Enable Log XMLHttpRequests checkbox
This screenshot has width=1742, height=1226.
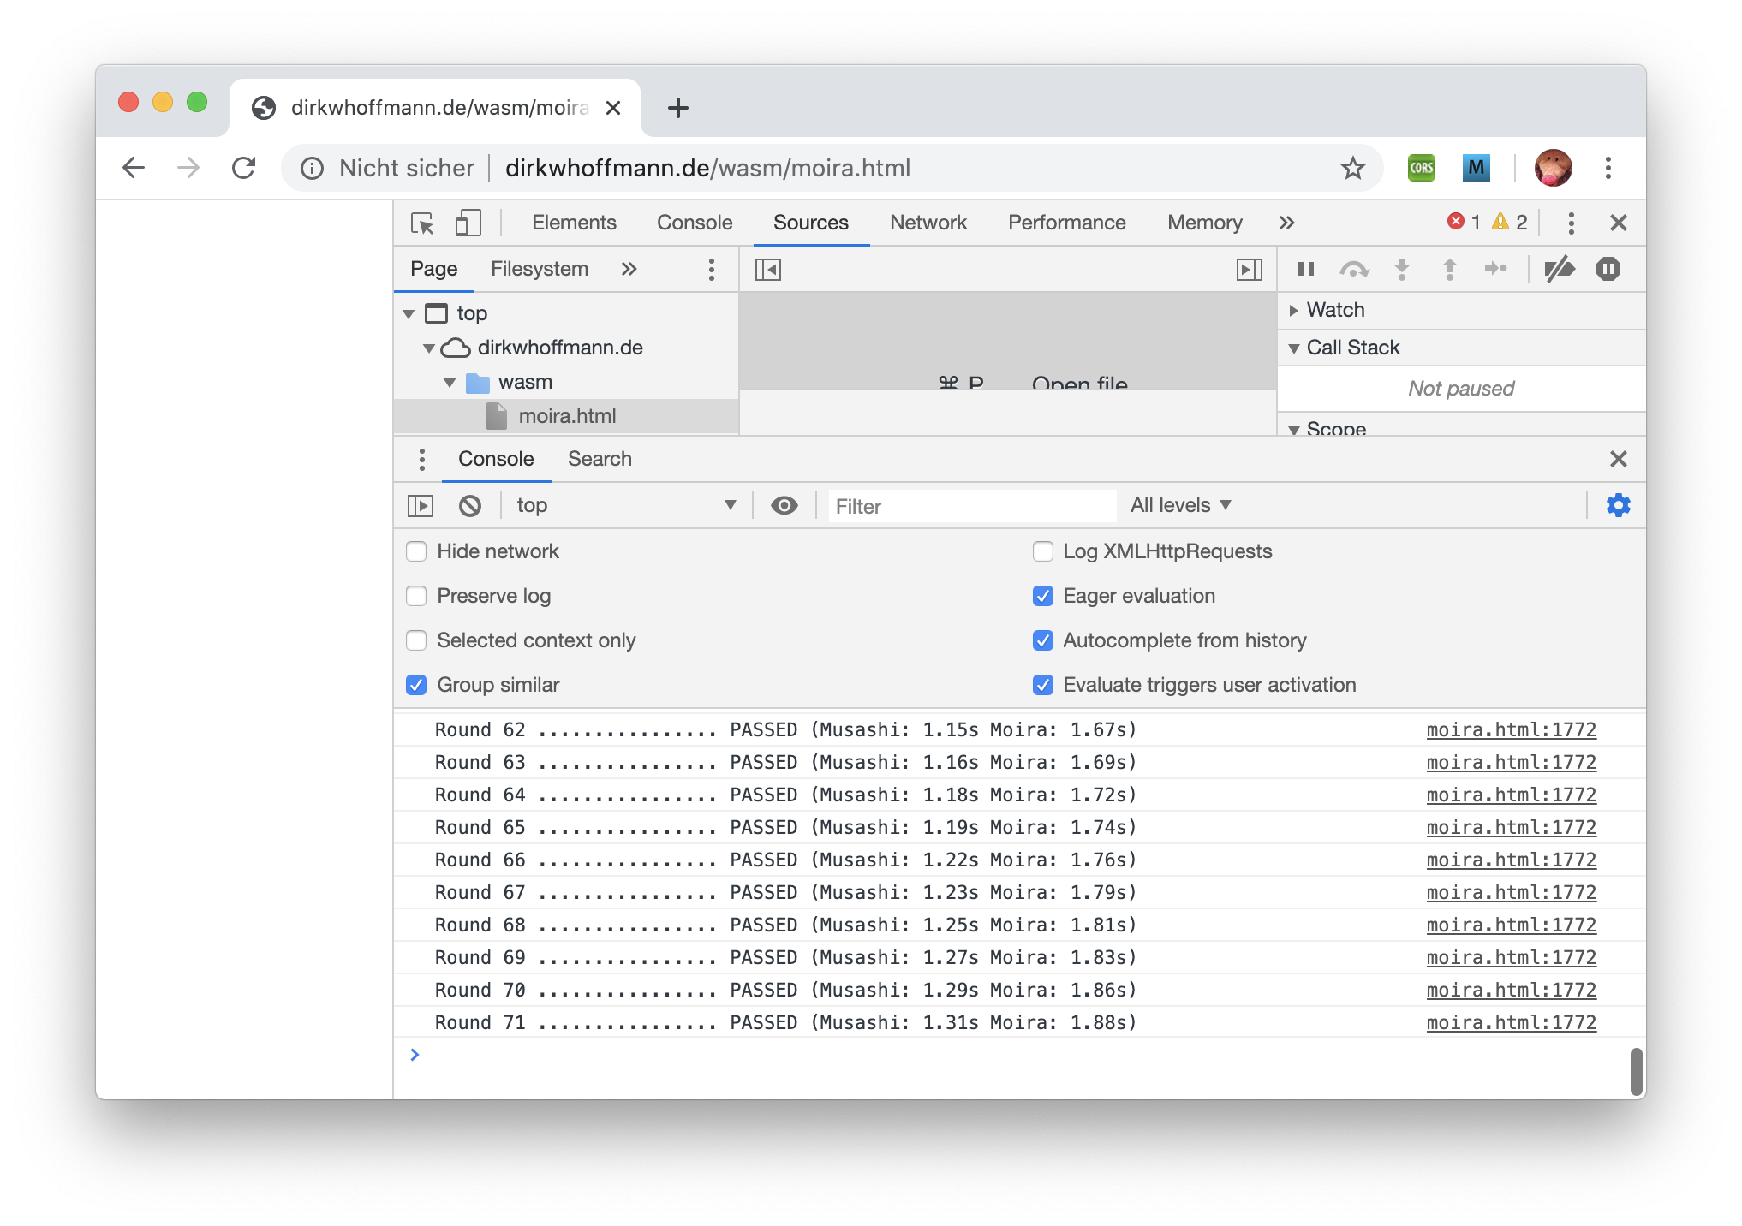(1043, 551)
